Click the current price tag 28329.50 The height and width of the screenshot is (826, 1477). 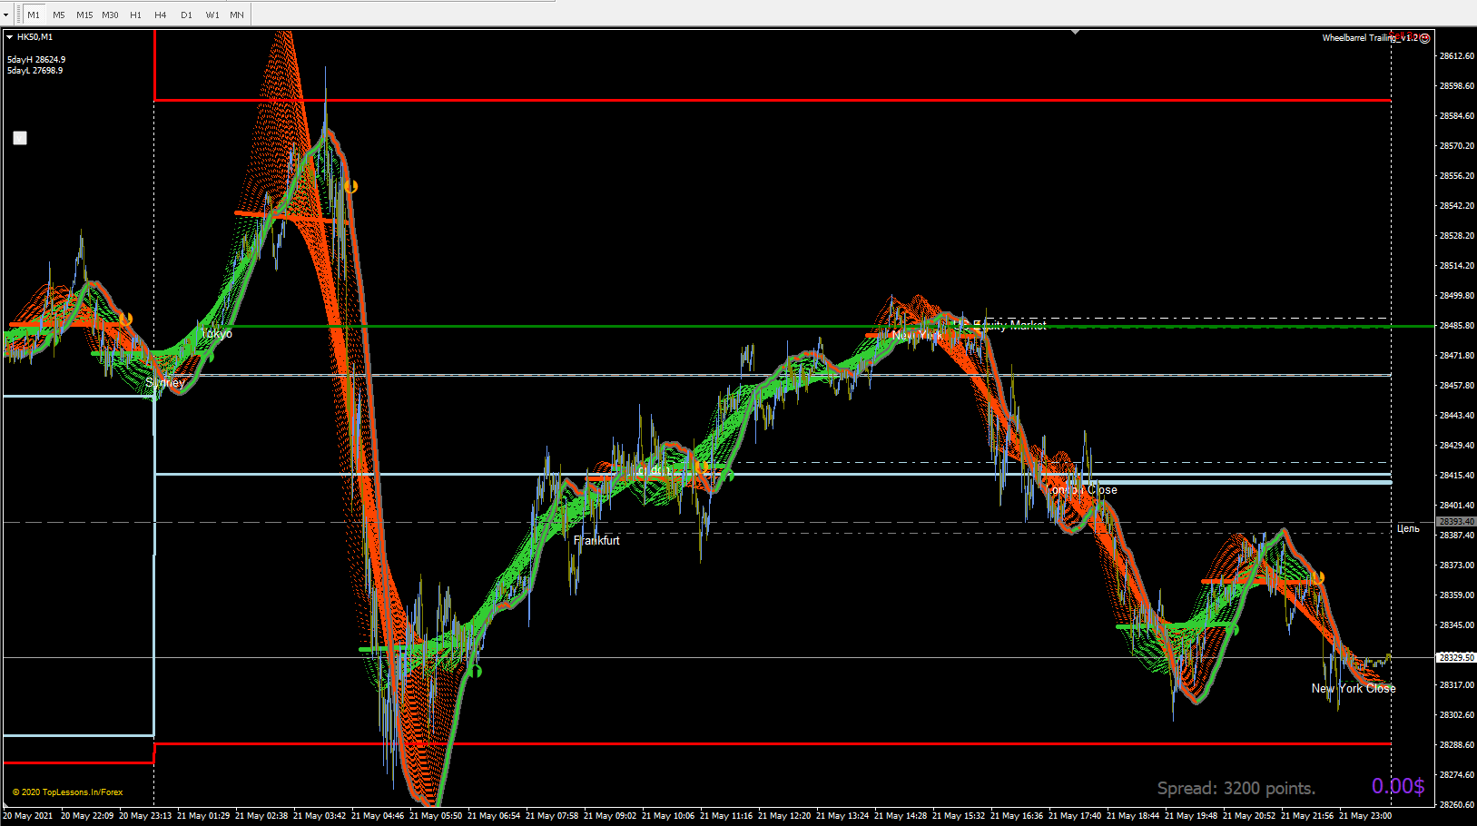pyautogui.click(x=1456, y=657)
